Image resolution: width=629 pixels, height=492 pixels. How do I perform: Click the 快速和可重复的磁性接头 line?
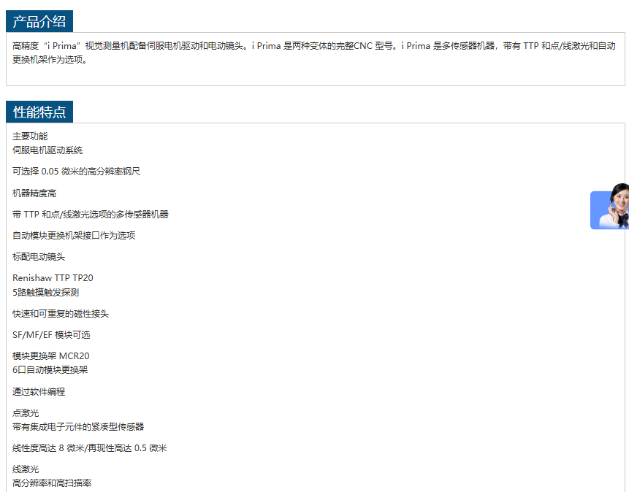point(61,314)
